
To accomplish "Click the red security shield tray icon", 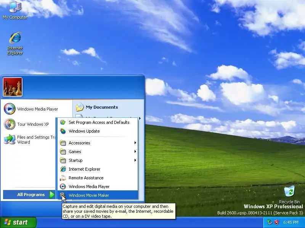I will click(277, 222).
